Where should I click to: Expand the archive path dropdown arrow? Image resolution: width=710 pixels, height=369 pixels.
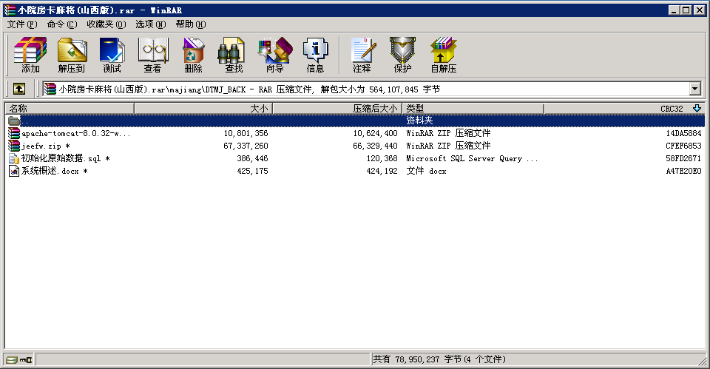coord(694,89)
